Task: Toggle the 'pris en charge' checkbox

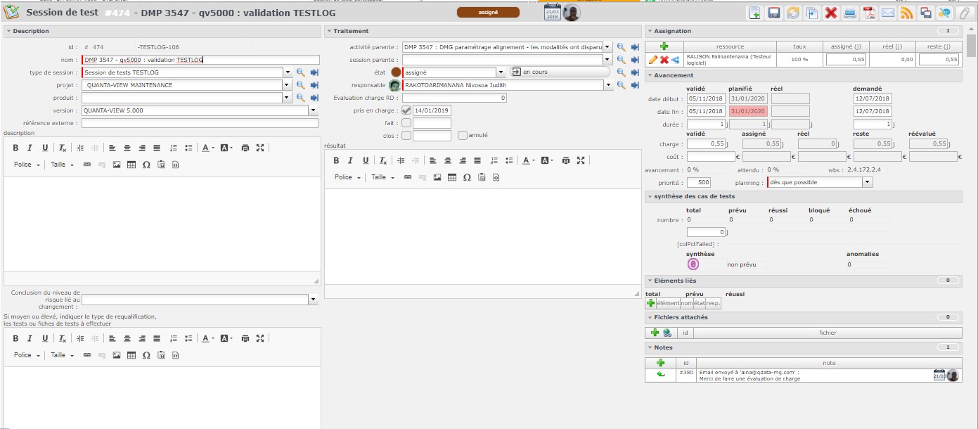Action: click(406, 110)
